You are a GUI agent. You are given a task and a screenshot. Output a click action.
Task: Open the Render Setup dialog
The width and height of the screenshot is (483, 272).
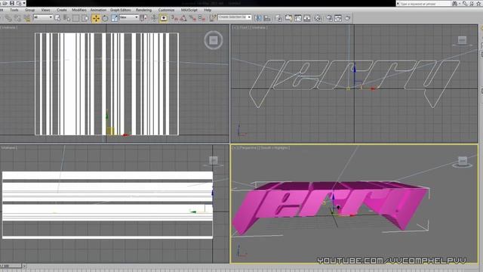click(x=329, y=18)
